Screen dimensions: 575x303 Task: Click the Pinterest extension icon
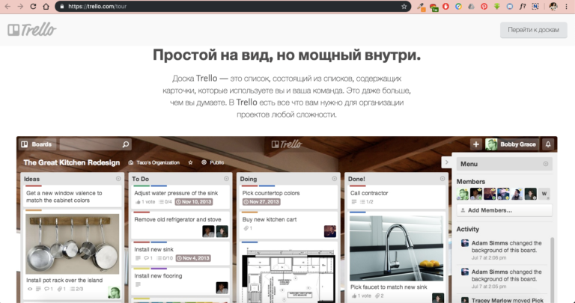tap(484, 6)
